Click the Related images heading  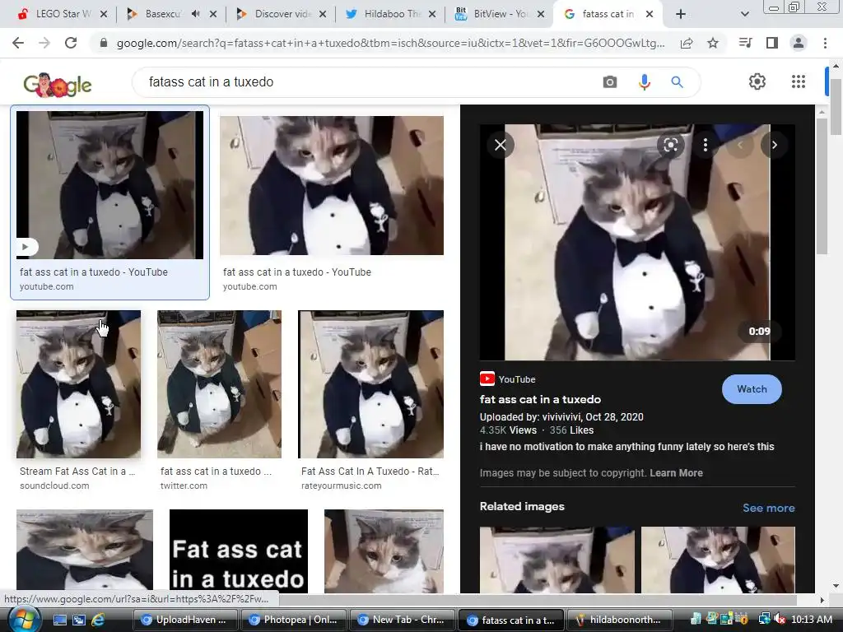(x=521, y=506)
